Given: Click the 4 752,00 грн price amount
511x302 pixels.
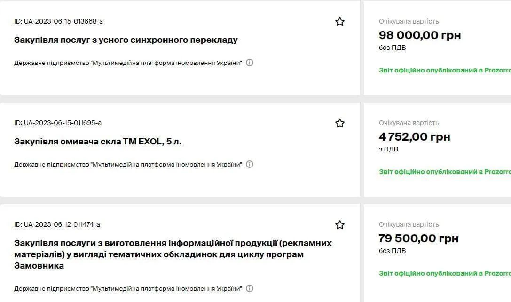Looking at the screenshot, I should [415, 137].
